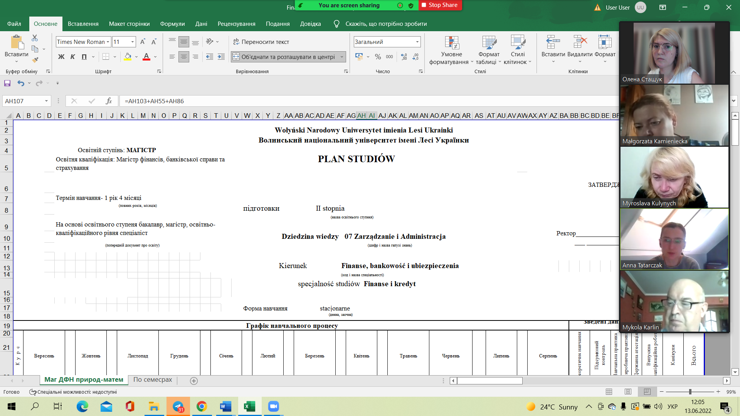Image resolution: width=740 pixels, height=416 pixels.
Task: Toggle Bold Ж formatting
Action: click(61, 57)
